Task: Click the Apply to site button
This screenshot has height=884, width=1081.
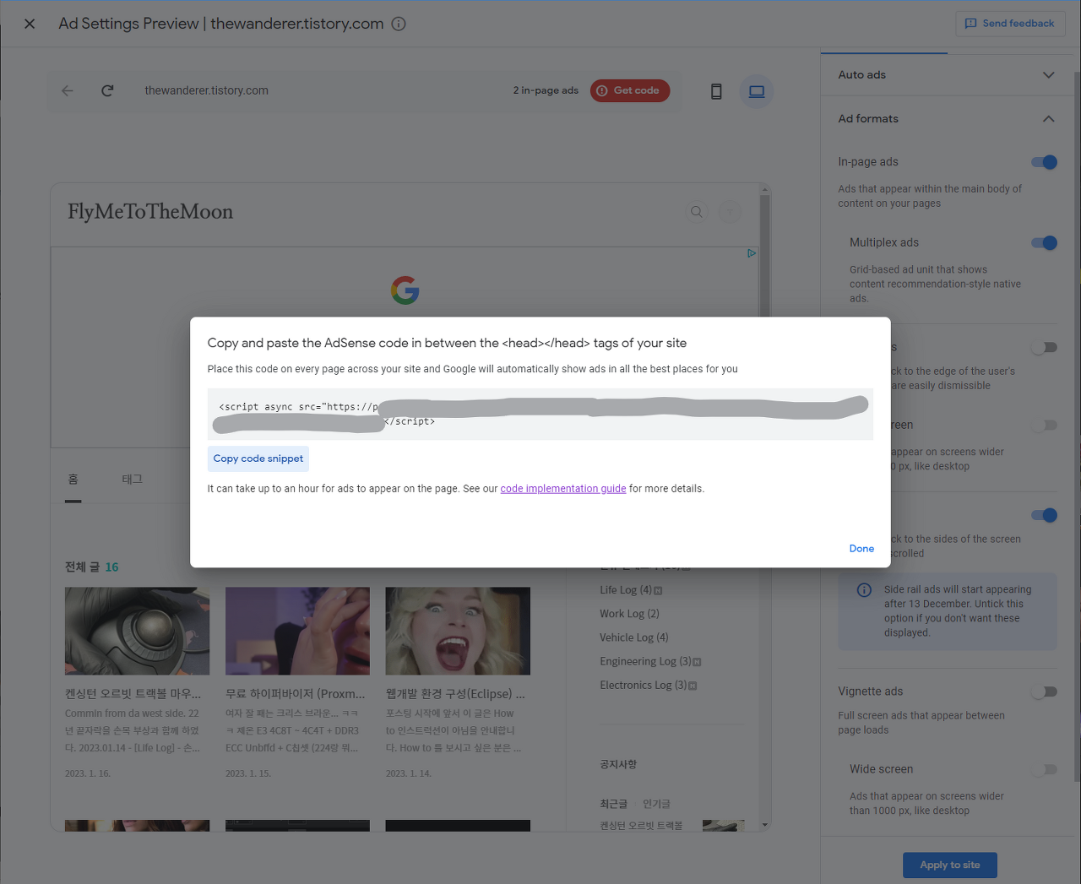Action: [x=950, y=865]
